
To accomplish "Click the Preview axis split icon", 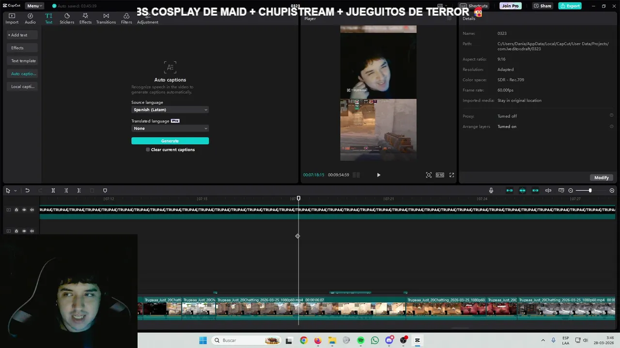I will (x=548, y=190).
